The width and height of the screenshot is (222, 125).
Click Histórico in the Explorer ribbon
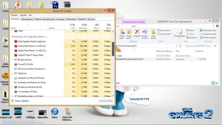191,37
